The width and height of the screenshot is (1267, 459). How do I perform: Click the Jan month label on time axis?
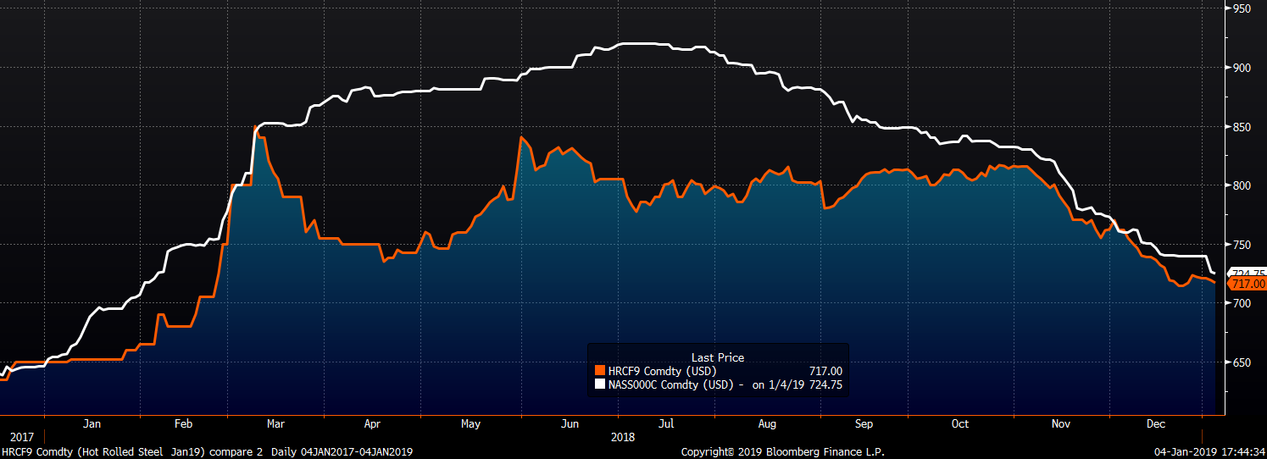click(92, 423)
